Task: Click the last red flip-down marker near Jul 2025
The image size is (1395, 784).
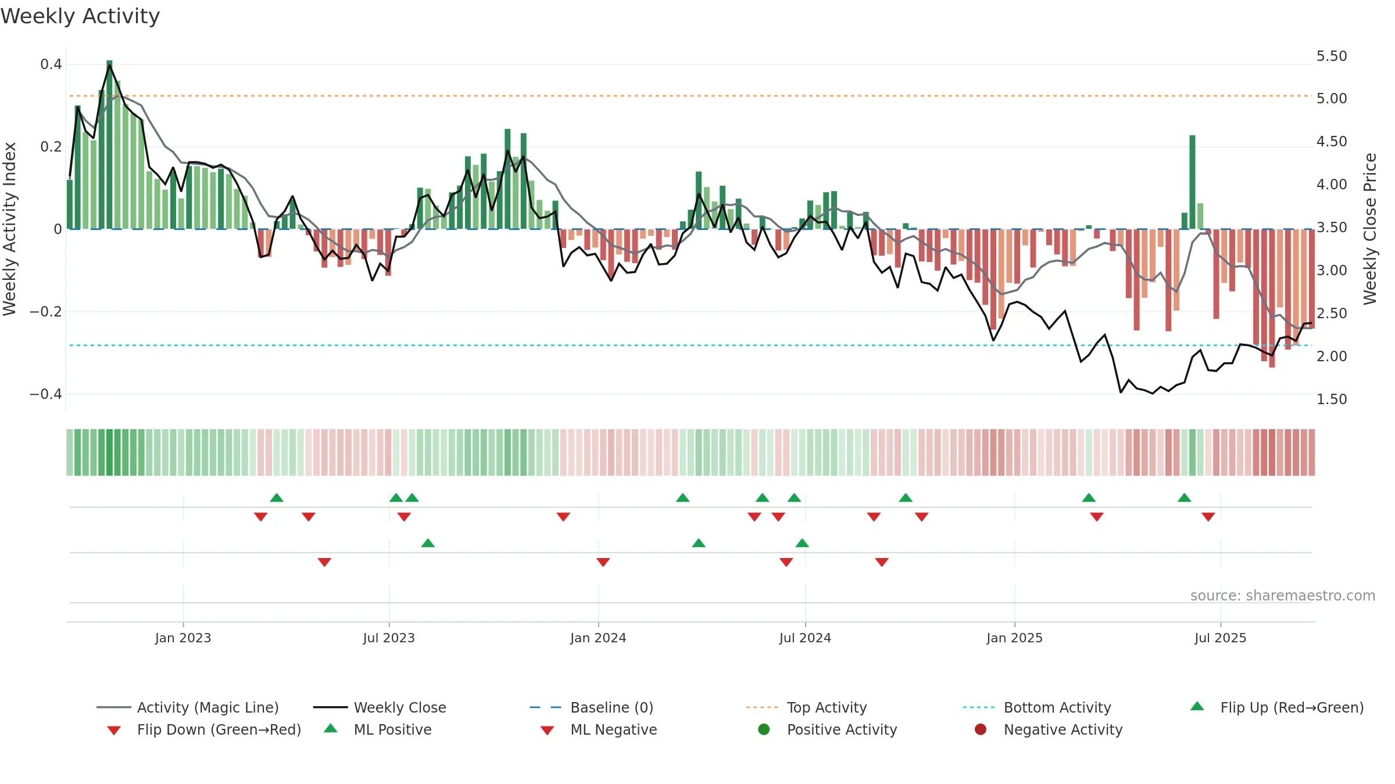Action: click(x=1208, y=517)
